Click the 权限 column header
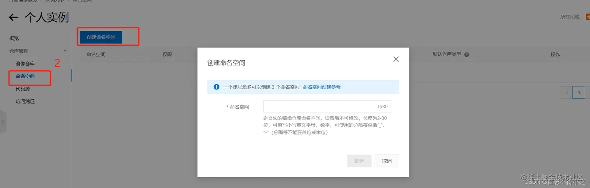Screen dimensions: 590x188 pos(167,54)
